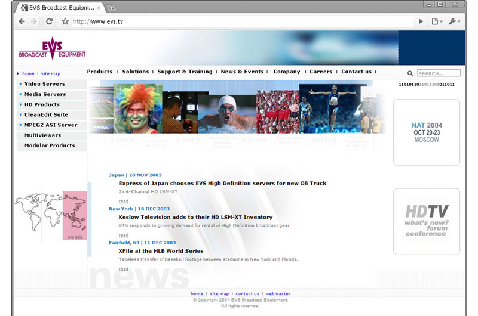This screenshot has width=478, height=316.
Task: Click the top home link
Action: 28,73
